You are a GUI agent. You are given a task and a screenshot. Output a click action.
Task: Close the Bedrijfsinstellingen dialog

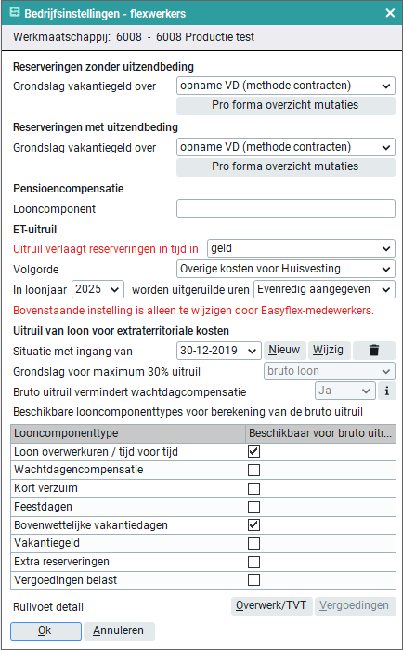[390, 13]
